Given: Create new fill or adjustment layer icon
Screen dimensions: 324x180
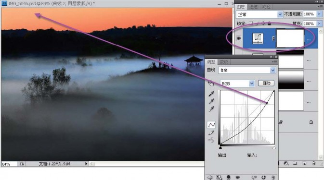Looking at the screenshot, I should [x=286, y=163].
